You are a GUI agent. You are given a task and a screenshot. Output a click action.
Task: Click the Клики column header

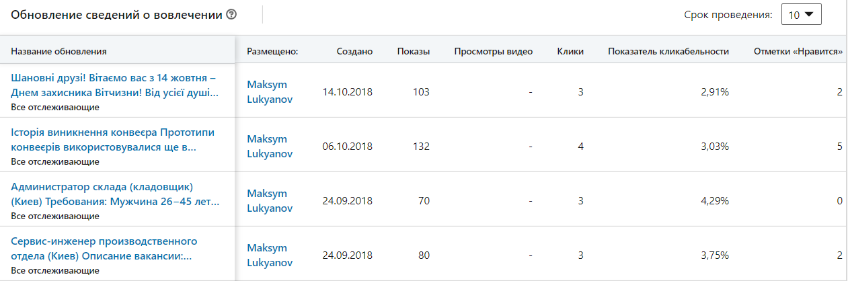coord(570,51)
